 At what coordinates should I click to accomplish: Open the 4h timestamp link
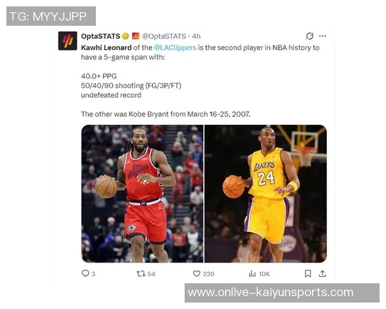pyautogui.click(x=196, y=36)
